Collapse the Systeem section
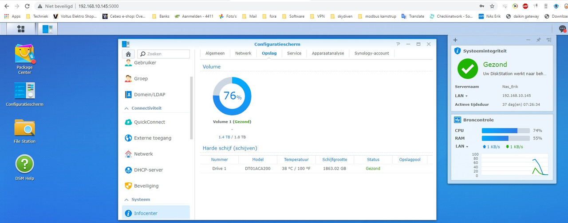The width and height of the screenshot is (568, 223). click(x=126, y=200)
